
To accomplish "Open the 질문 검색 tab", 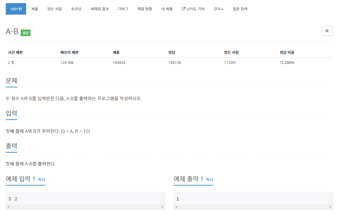I will [240, 9].
